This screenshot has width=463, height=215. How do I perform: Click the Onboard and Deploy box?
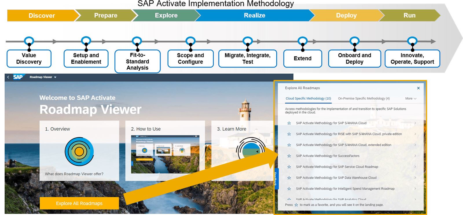point(354,59)
